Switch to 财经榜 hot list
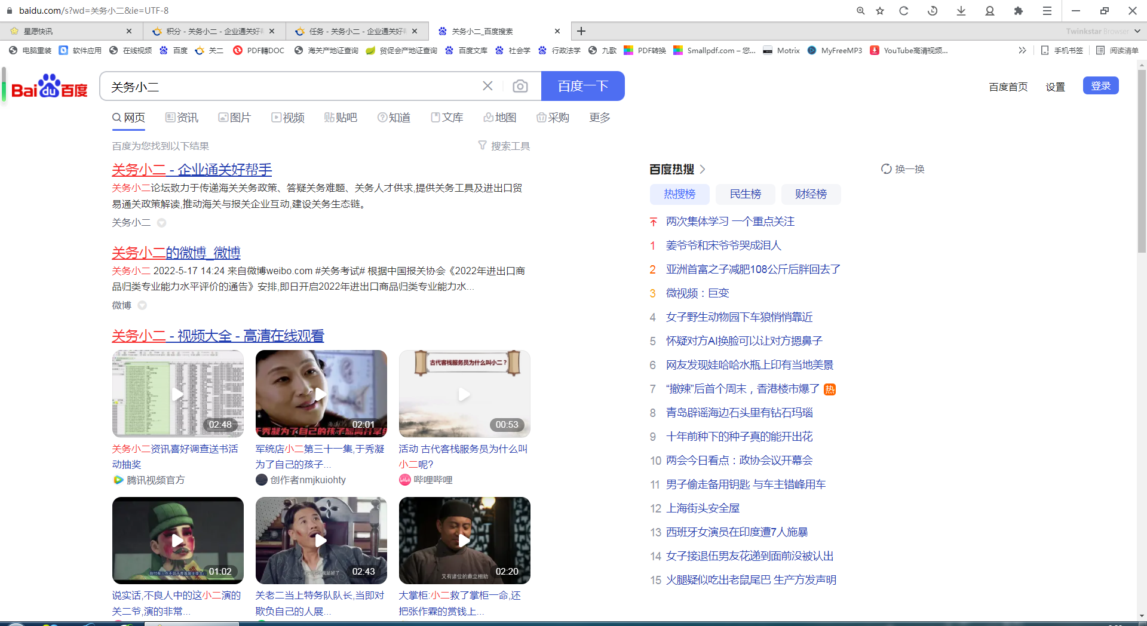This screenshot has width=1147, height=626. [811, 194]
